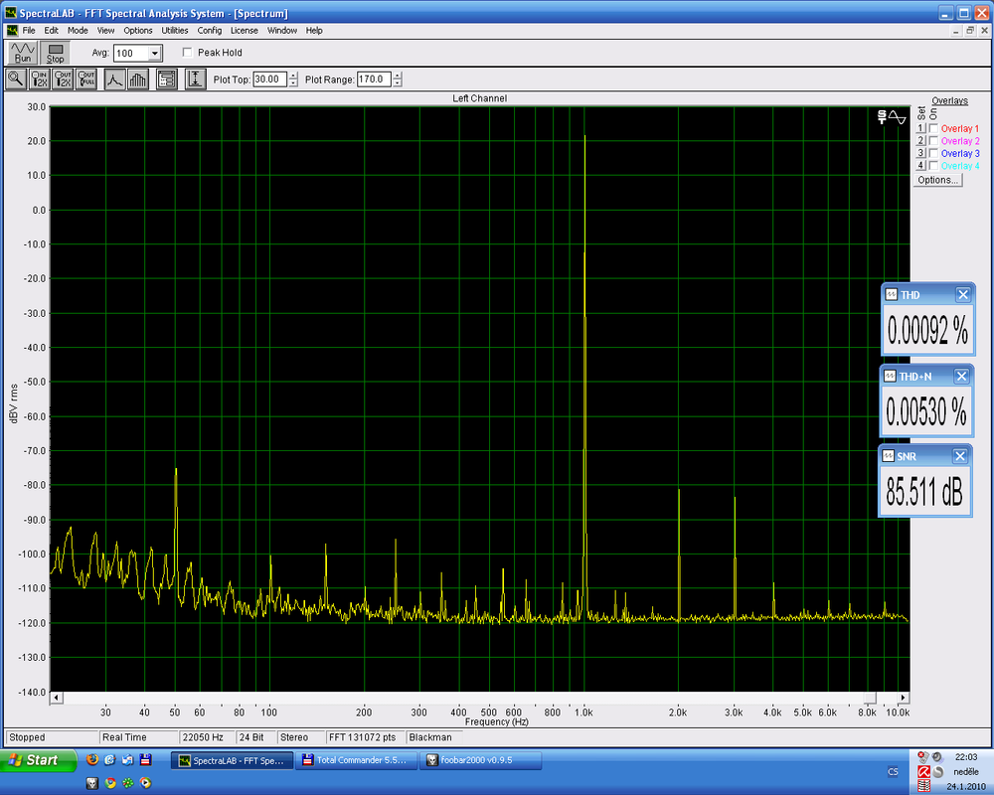The width and height of the screenshot is (994, 795).
Task: Set overlay 1 with button 1
Action: 921,129
